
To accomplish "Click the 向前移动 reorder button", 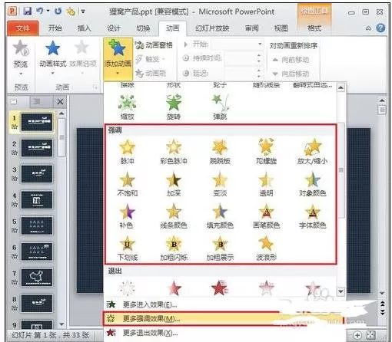I will click(x=291, y=60).
